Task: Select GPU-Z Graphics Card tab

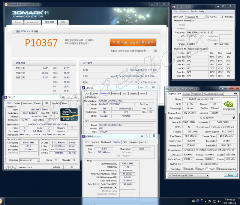Action: (174, 93)
